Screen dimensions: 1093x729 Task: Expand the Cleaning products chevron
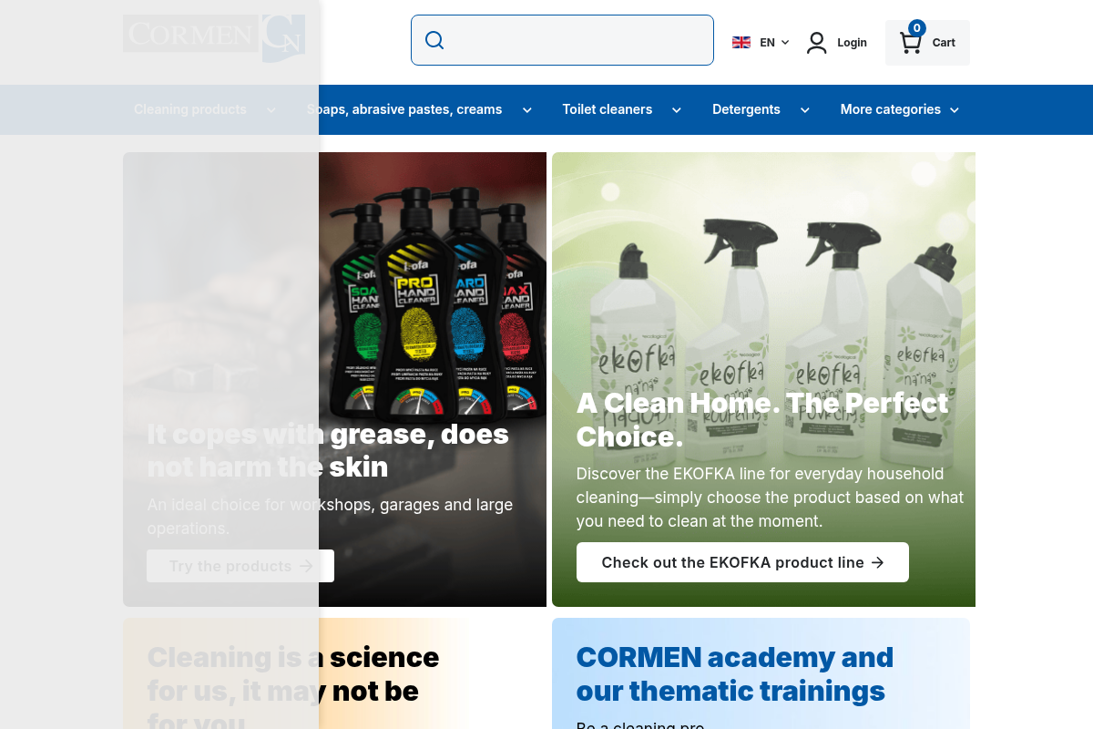271,110
